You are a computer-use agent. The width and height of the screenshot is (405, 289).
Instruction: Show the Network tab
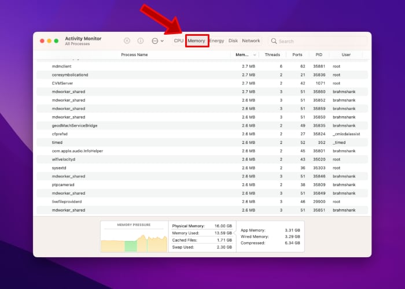point(251,41)
